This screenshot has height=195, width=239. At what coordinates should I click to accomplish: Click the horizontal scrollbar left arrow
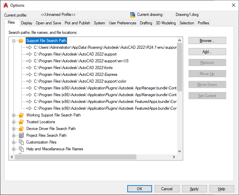pyautogui.click(x=12, y=157)
